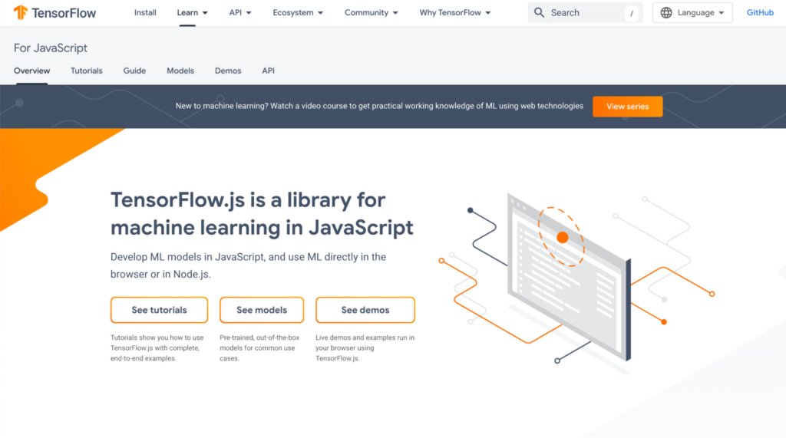
Task: Expand the Learn dropdown menu
Action: (193, 12)
